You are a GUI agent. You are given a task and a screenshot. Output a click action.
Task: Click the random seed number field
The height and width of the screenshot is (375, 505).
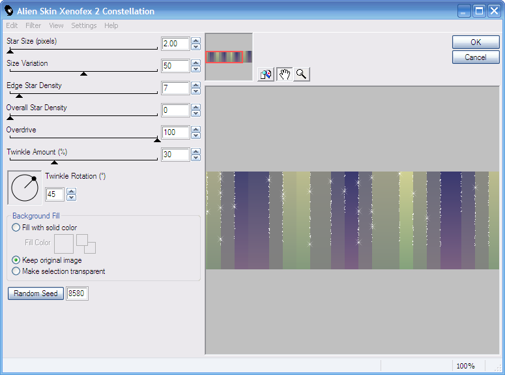[77, 293]
